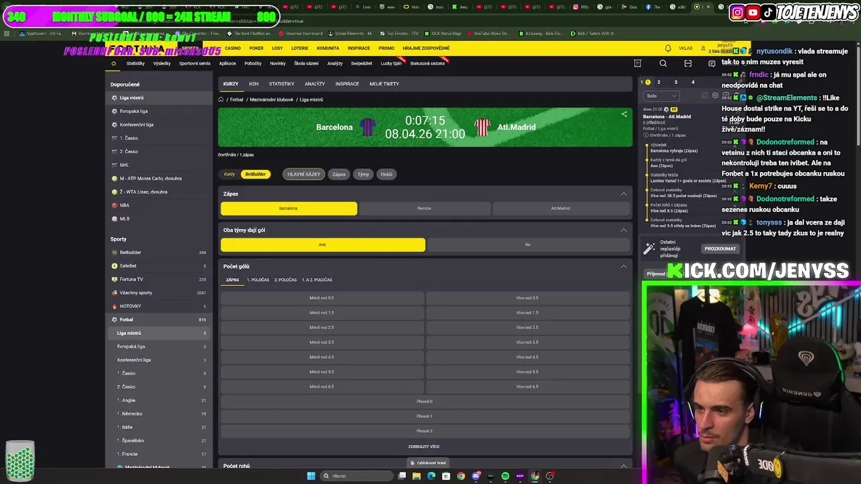The image size is (861, 484).
Task: Open the bet list icon left of search
Action: tap(638, 63)
